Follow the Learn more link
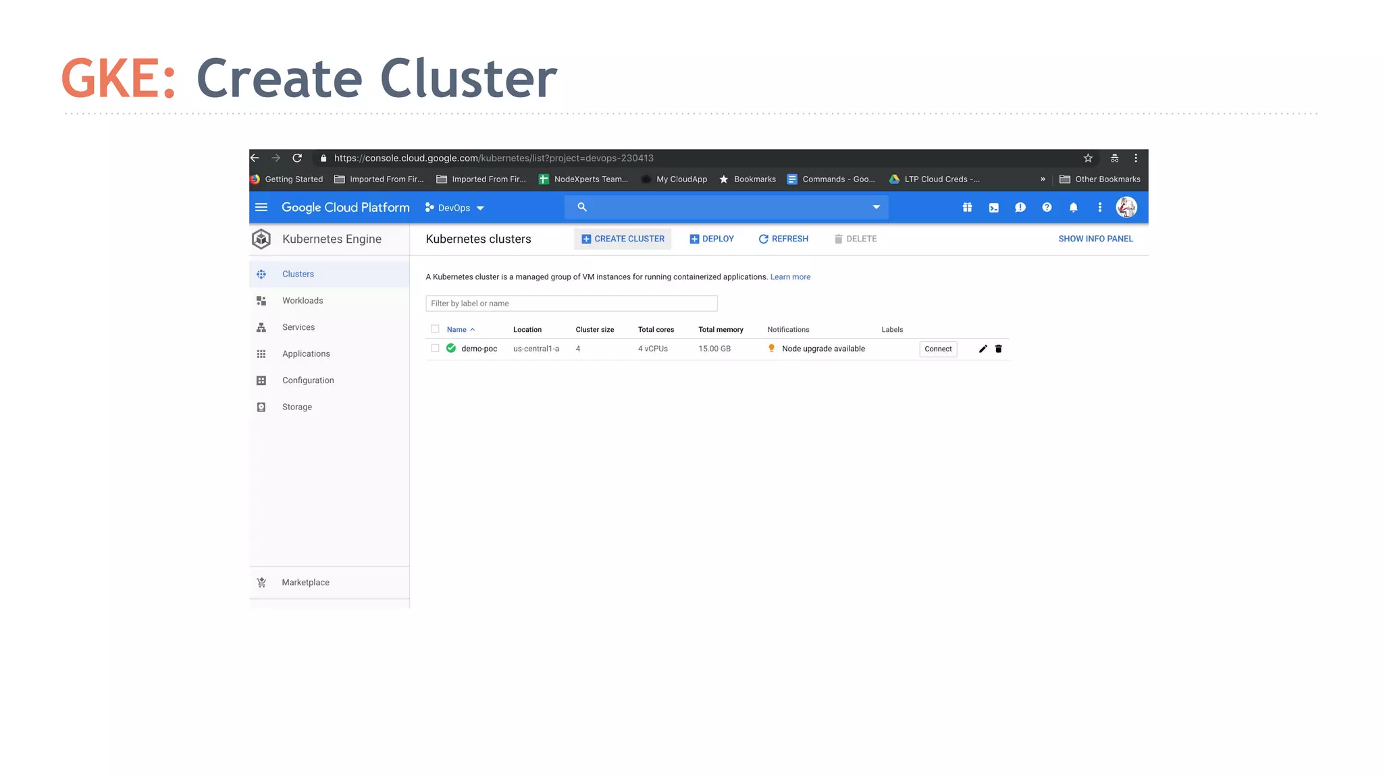This screenshot has width=1383, height=777. click(790, 277)
